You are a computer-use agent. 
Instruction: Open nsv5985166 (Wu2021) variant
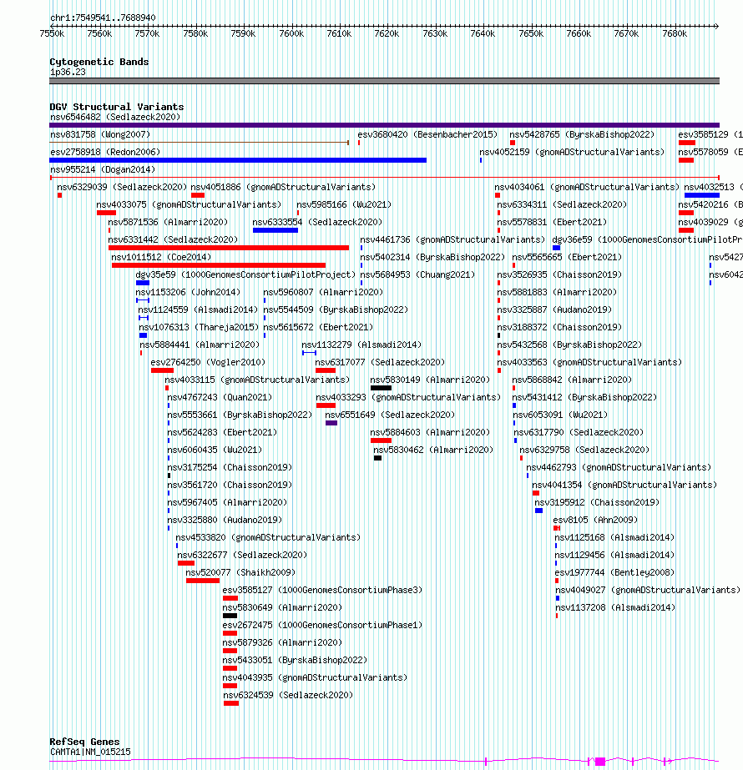[344, 204]
